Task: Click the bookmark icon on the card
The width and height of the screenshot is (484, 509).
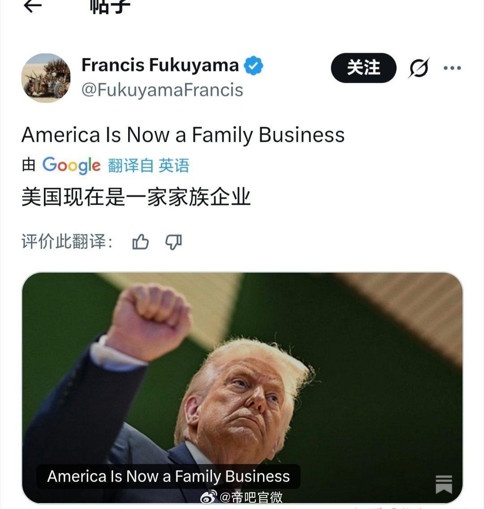Action: 444,484
